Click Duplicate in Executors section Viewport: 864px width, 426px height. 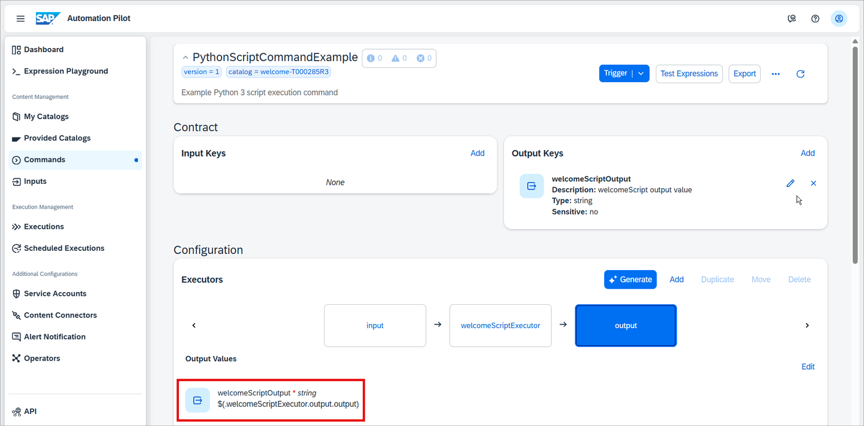click(718, 280)
